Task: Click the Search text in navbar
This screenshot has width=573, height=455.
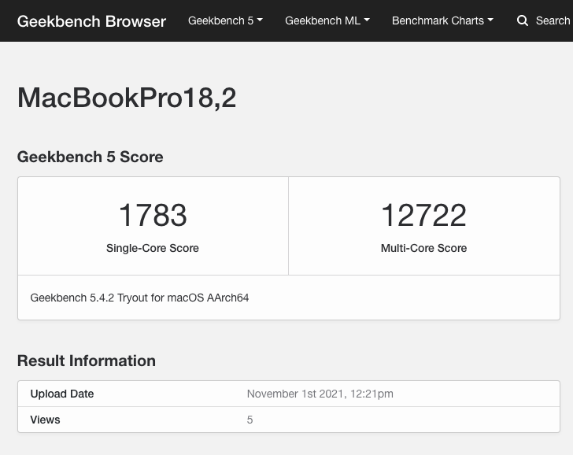Action: click(x=553, y=20)
